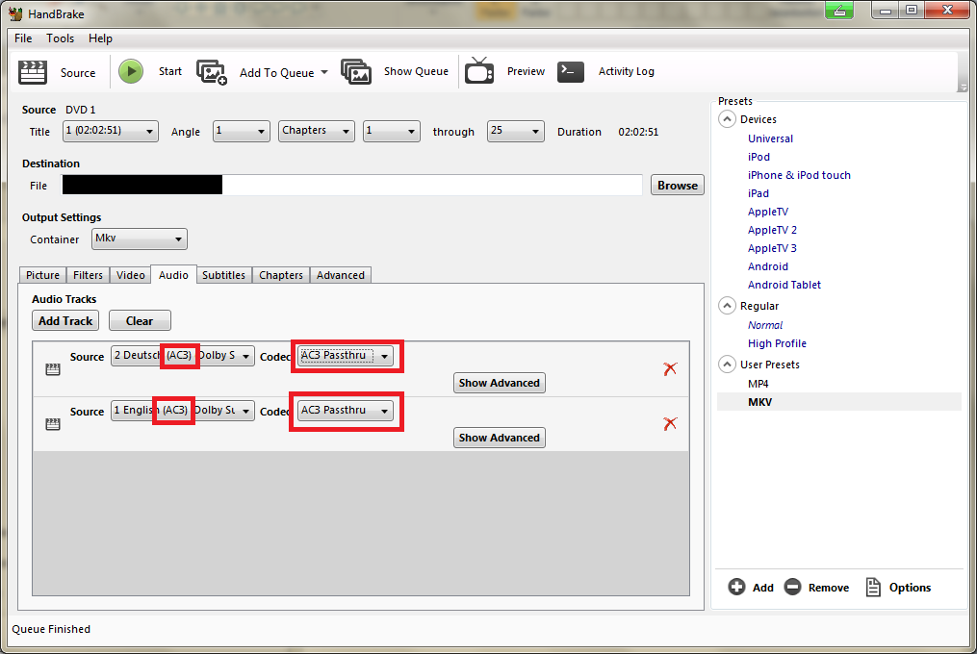Viewport: 977px width, 654px height.
Task: Click the Clear audio tracks button
Action: [x=140, y=321]
